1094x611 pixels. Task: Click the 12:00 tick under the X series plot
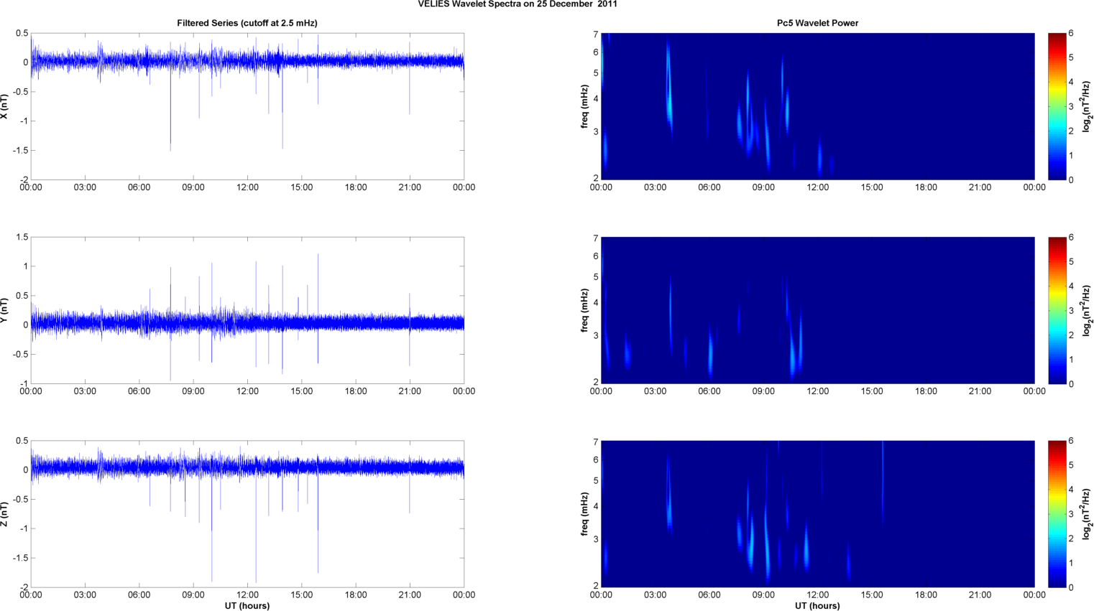[x=247, y=187]
